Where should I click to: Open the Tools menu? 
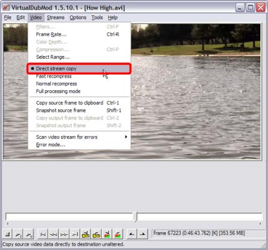pyautogui.click(x=97, y=18)
